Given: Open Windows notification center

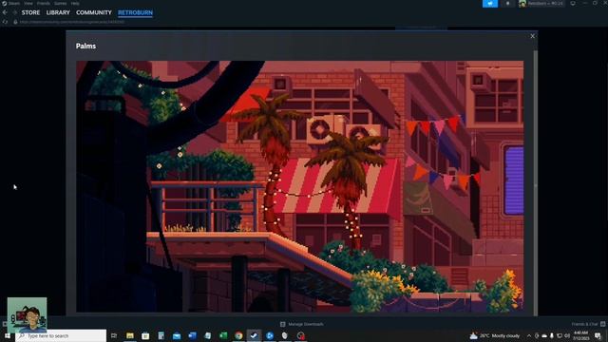Looking at the screenshot, I should click(x=598, y=335).
